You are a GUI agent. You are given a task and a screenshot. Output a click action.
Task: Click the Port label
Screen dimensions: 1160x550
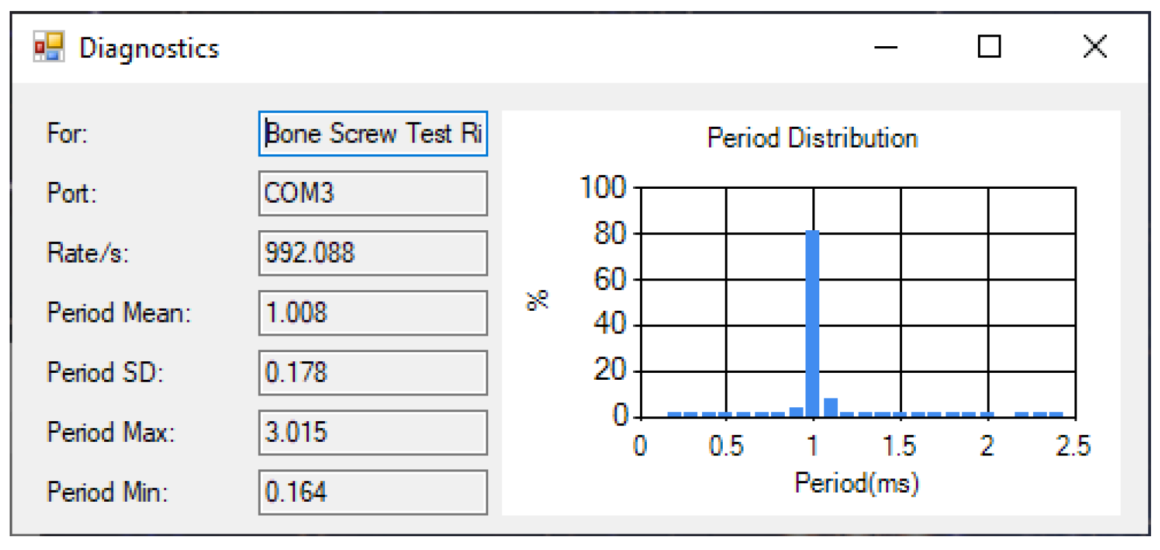pyautogui.click(x=72, y=194)
